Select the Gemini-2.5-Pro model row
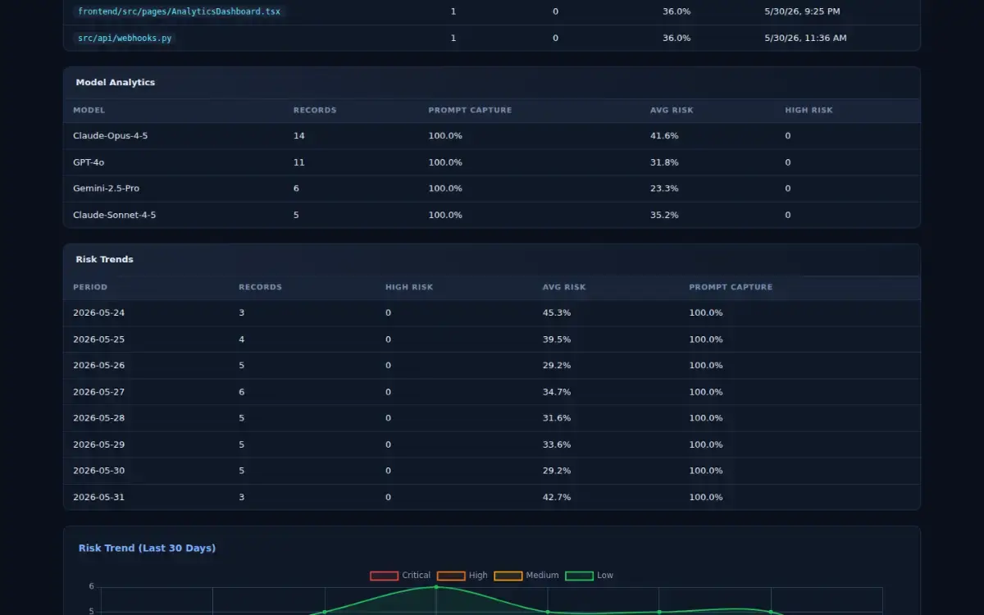The image size is (984, 615). [492, 189]
